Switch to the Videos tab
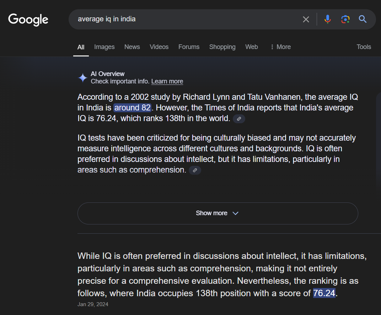 [159, 47]
